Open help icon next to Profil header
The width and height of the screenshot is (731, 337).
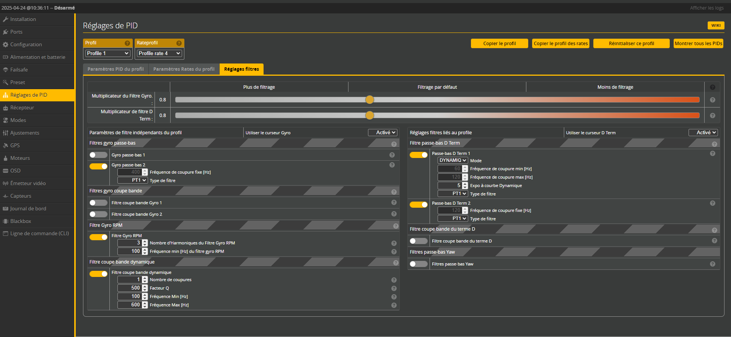pos(127,43)
